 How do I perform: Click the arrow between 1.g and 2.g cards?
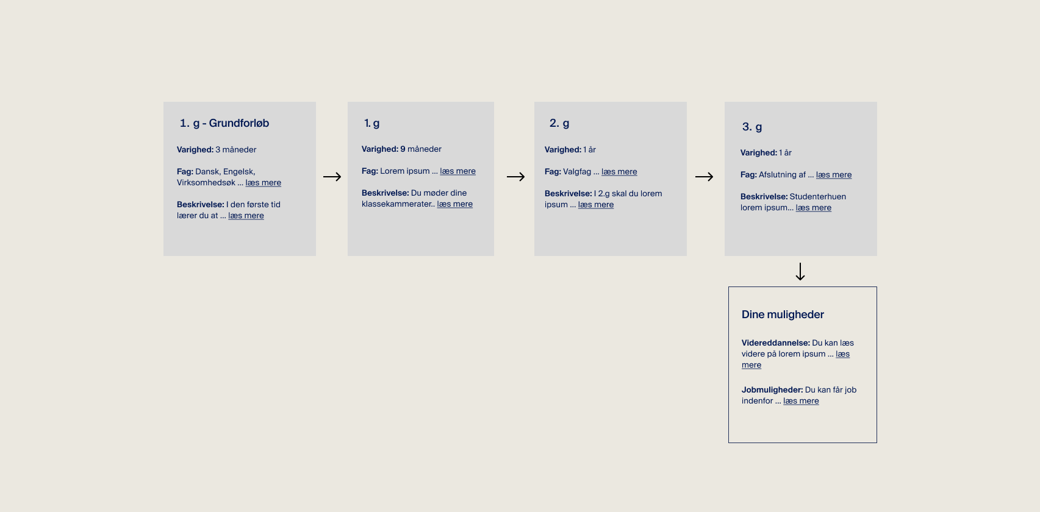[515, 177]
